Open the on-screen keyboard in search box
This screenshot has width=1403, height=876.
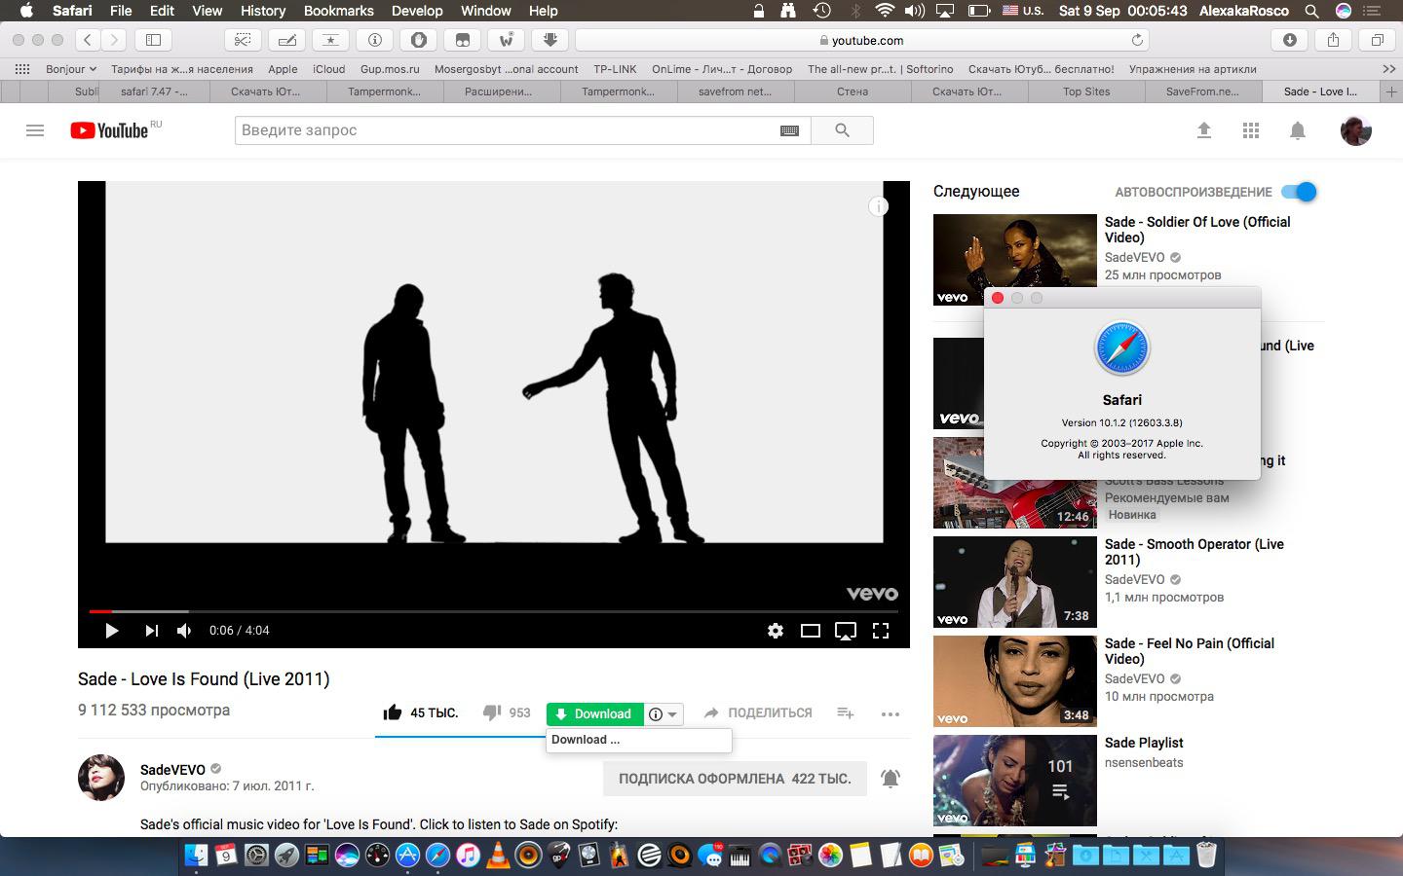click(790, 130)
